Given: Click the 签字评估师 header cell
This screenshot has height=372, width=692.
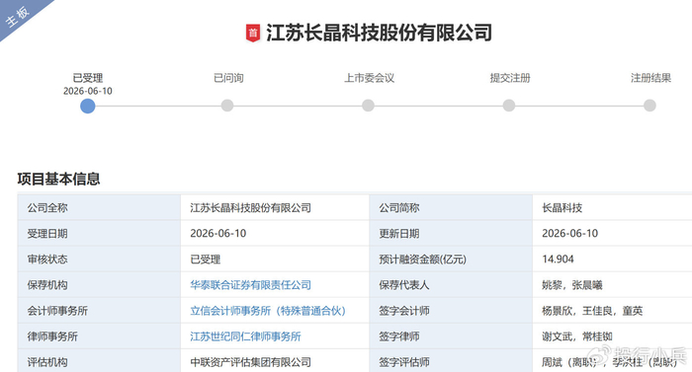Looking at the screenshot, I should click(x=451, y=361).
